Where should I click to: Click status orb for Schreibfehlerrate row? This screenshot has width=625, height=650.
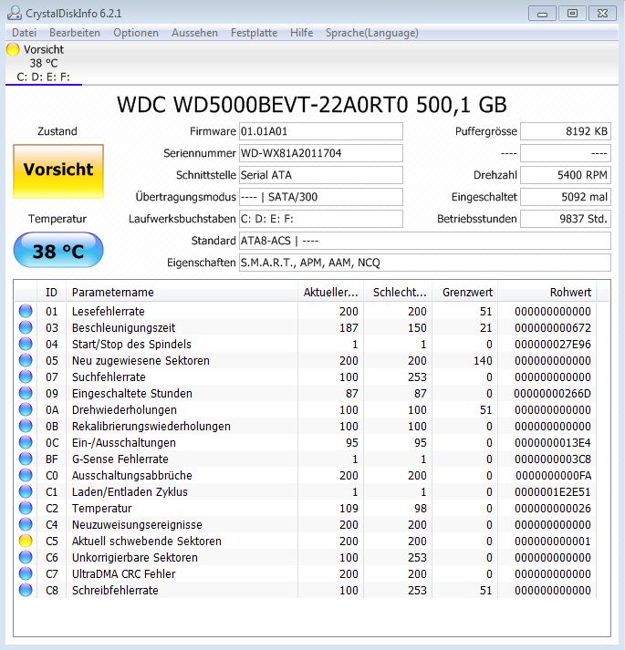coord(26,590)
